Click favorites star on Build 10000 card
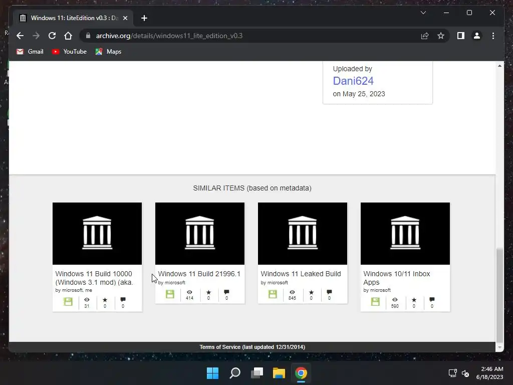The height and width of the screenshot is (385, 513). (x=105, y=300)
